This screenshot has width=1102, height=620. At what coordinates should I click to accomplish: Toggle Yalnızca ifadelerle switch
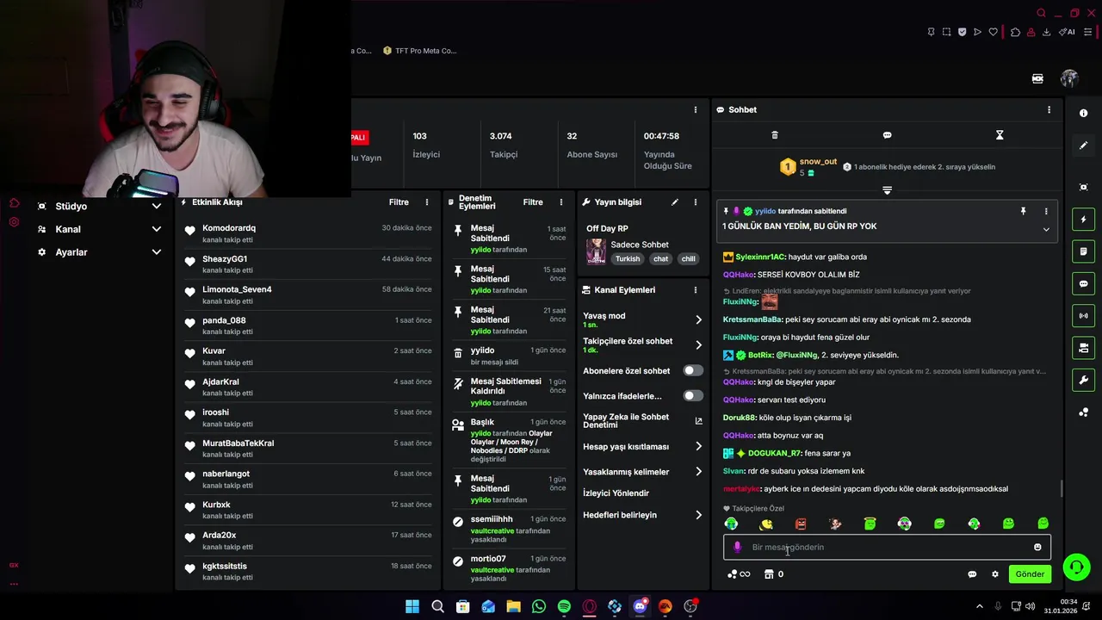(x=692, y=396)
